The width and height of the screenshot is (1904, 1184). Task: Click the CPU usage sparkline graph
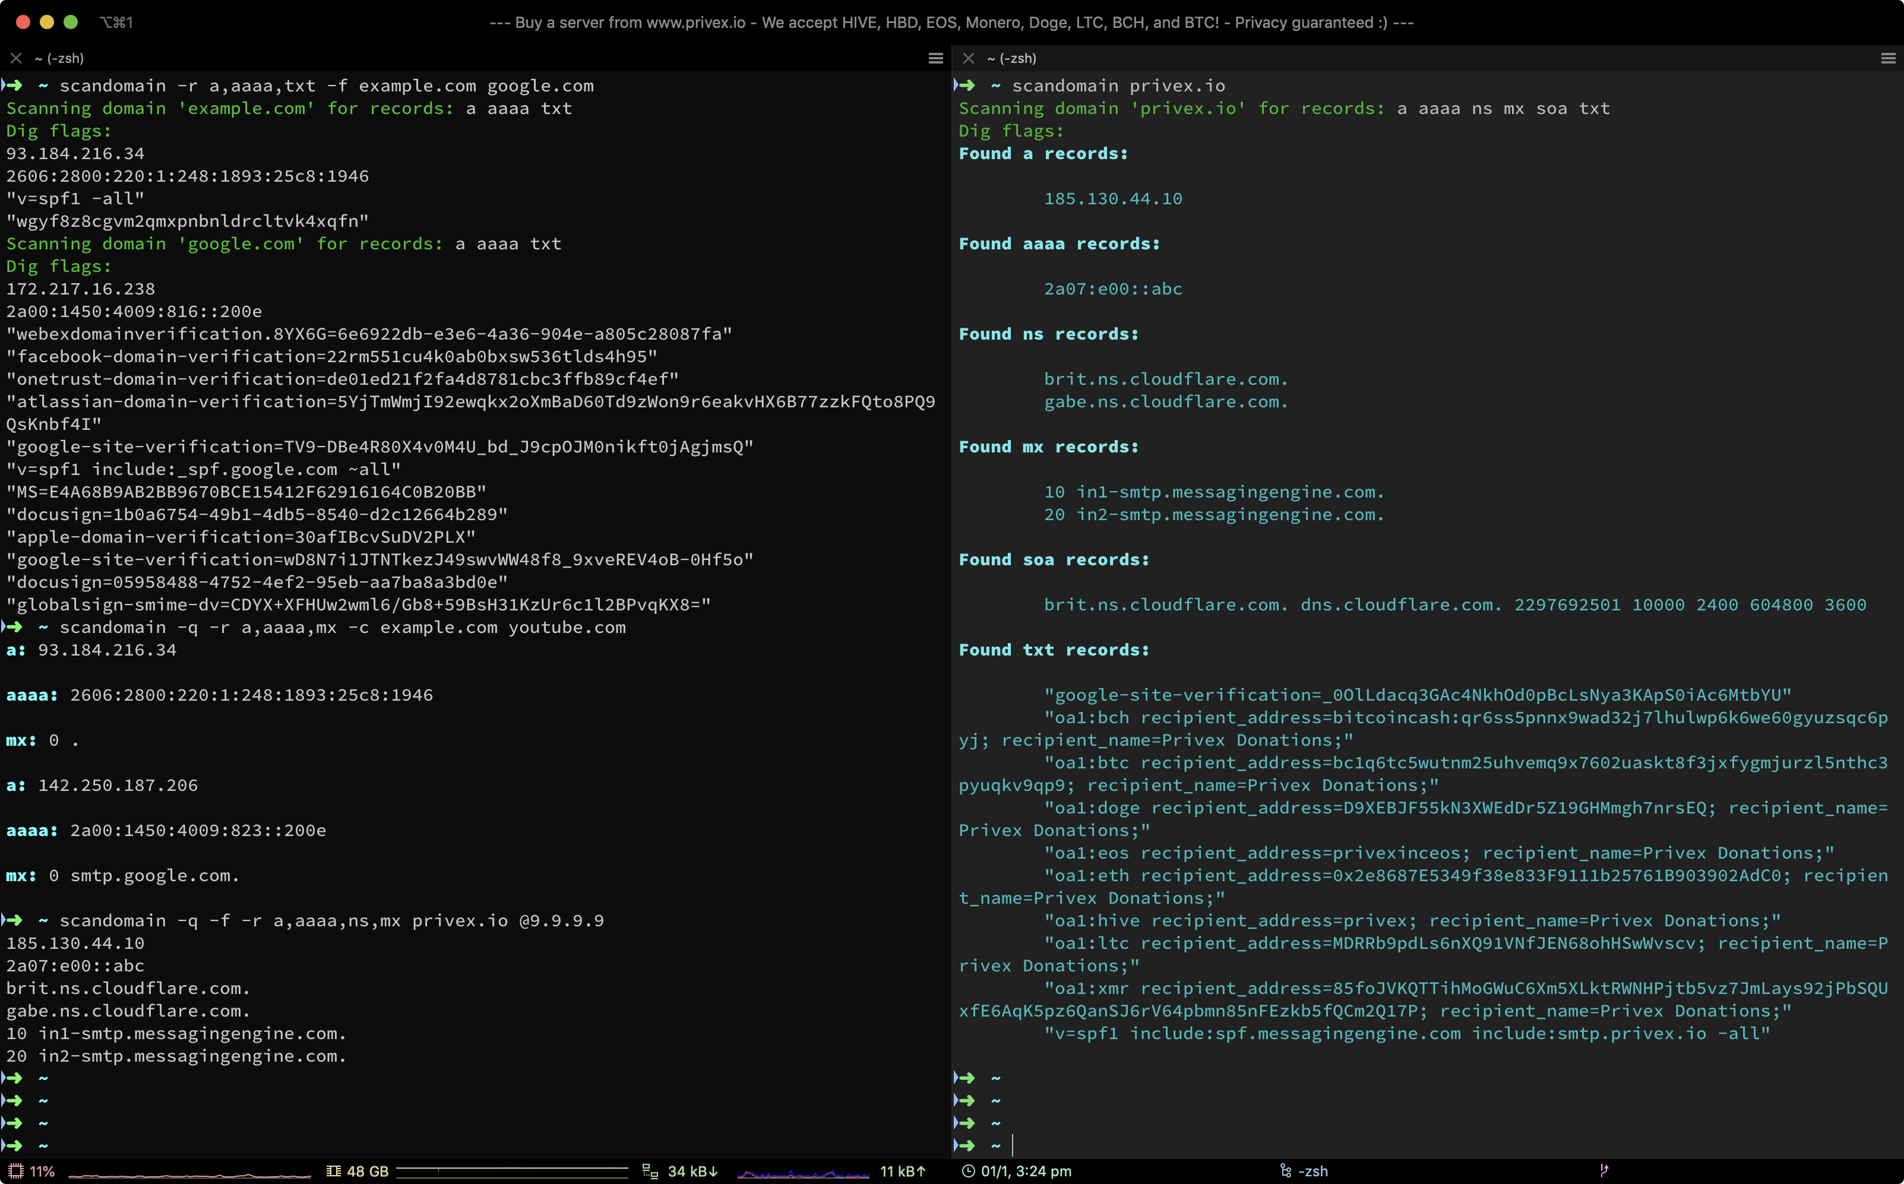point(189,1174)
